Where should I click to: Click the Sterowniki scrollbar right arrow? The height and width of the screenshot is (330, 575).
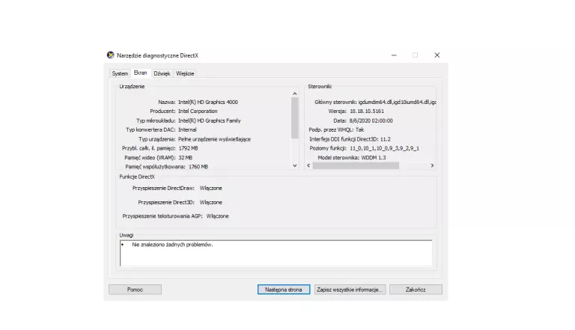coord(432,165)
